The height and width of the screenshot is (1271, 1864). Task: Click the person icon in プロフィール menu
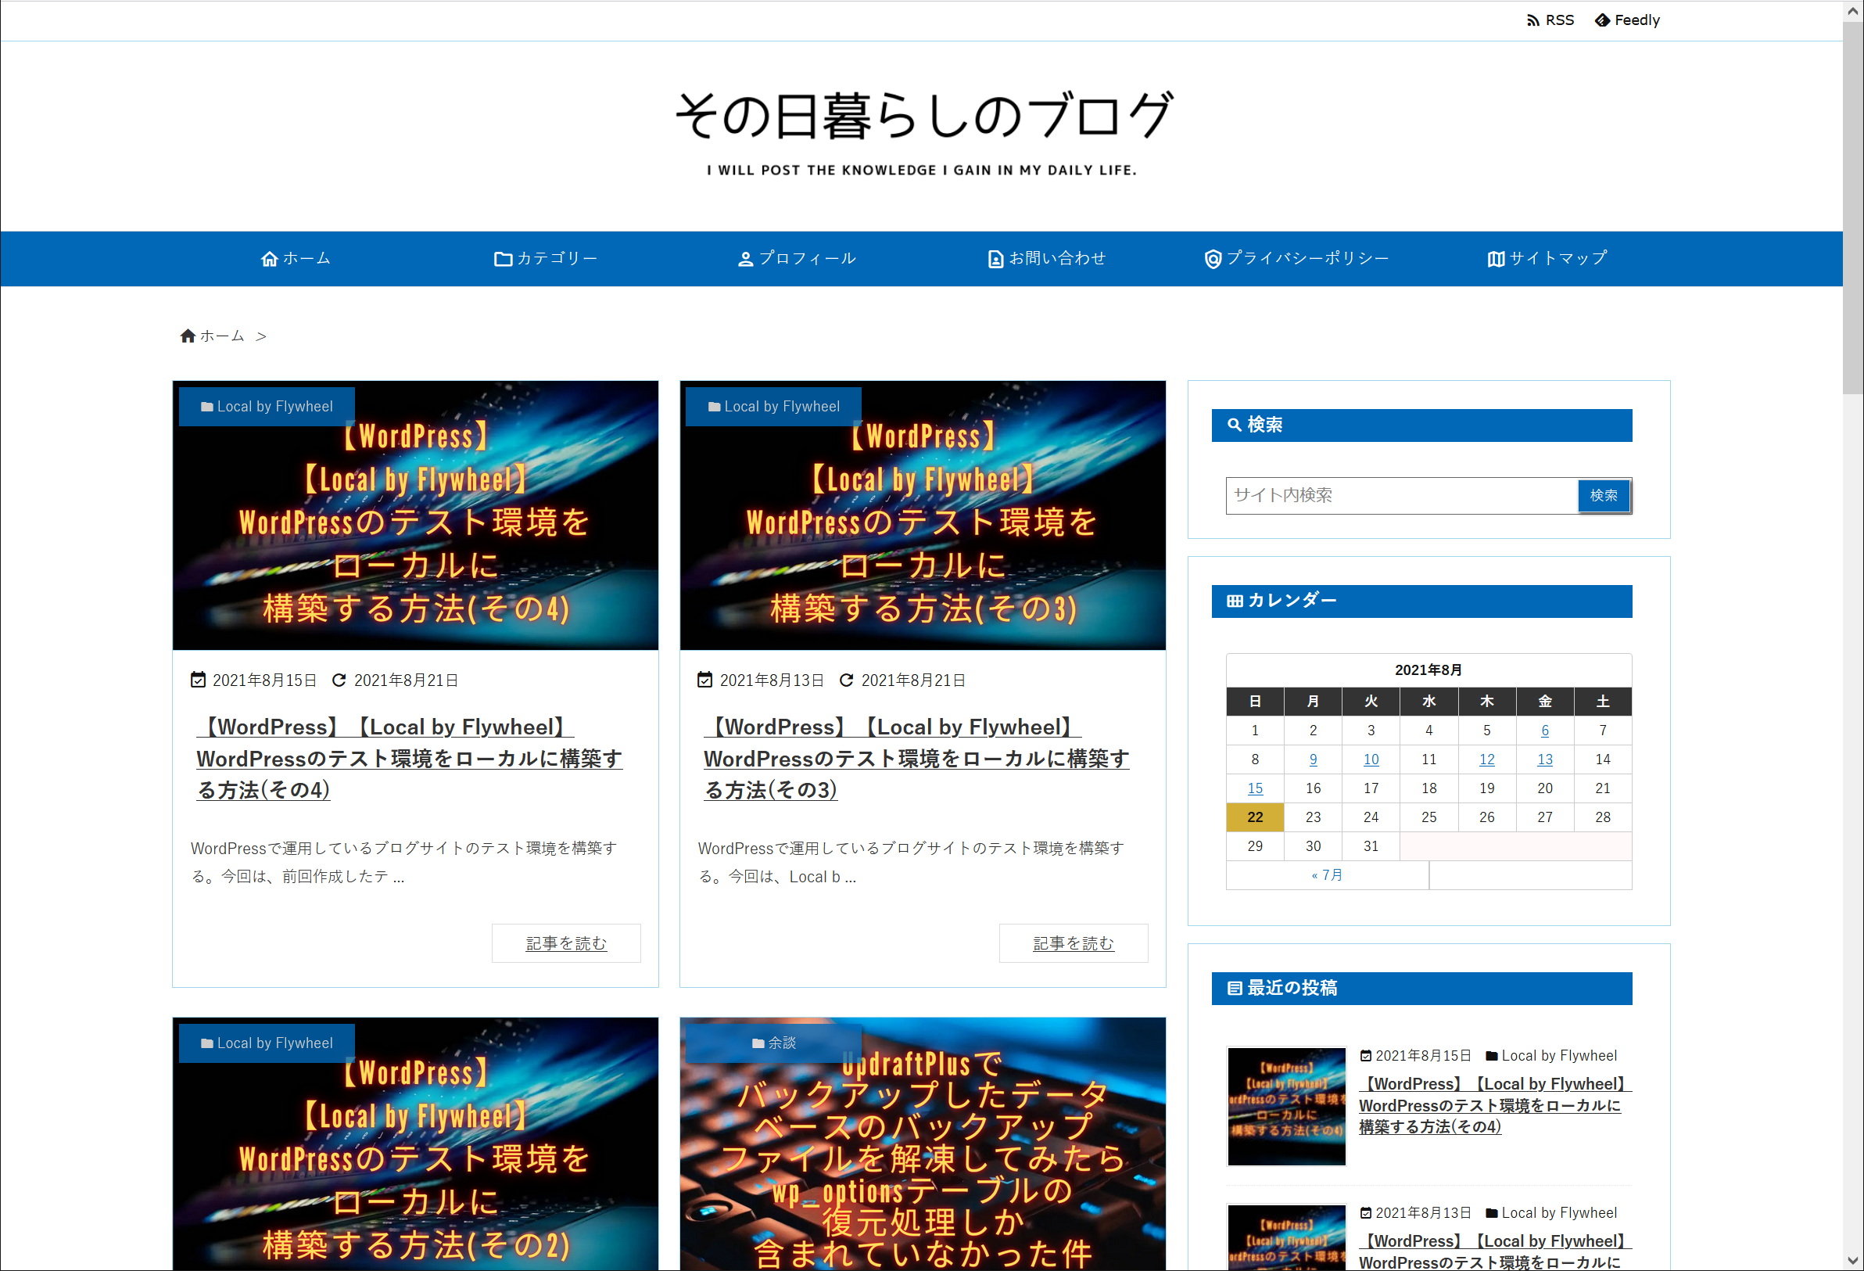coord(745,258)
